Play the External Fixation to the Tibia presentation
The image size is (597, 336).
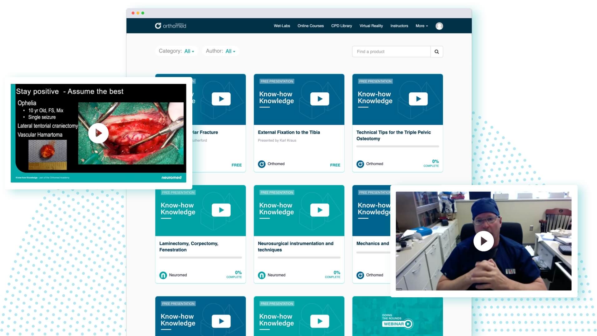319,99
